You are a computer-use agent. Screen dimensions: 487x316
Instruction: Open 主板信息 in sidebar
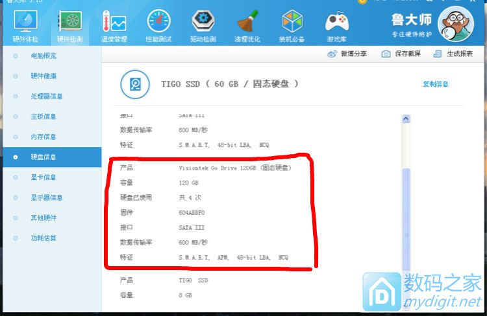tap(43, 117)
